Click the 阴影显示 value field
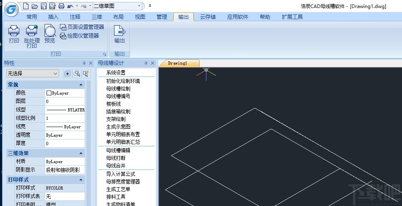Screen dimensions: 402x206 coord(65,170)
